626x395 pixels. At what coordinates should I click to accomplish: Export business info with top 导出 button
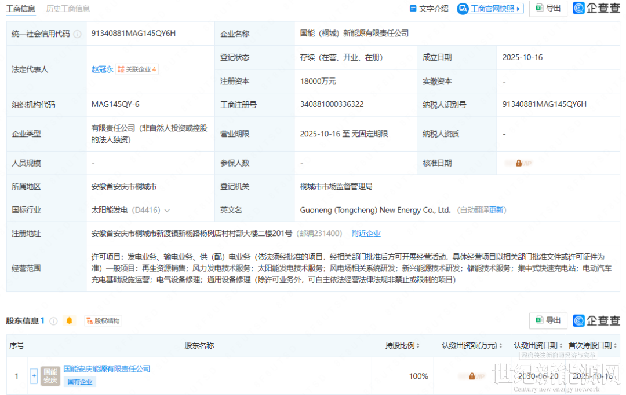click(548, 8)
